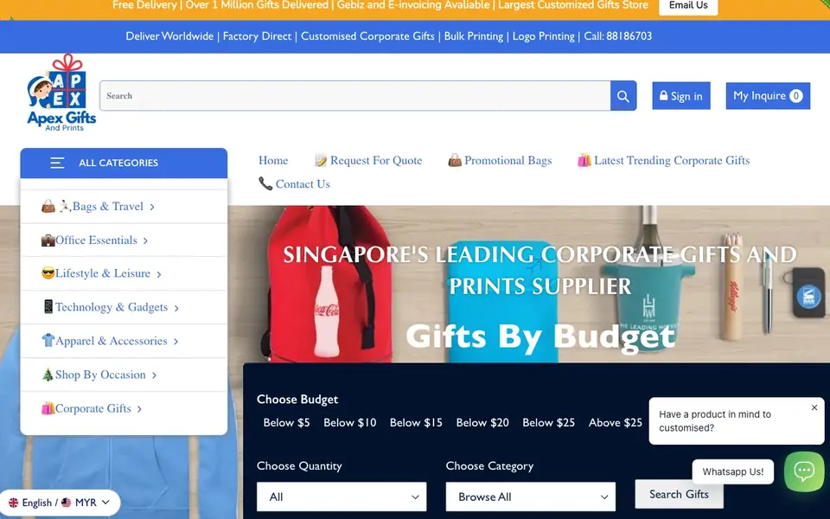Click the memo icon beside Request For Quote
Viewport: 830px width, 519px height.
pyautogui.click(x=320, y=161)
